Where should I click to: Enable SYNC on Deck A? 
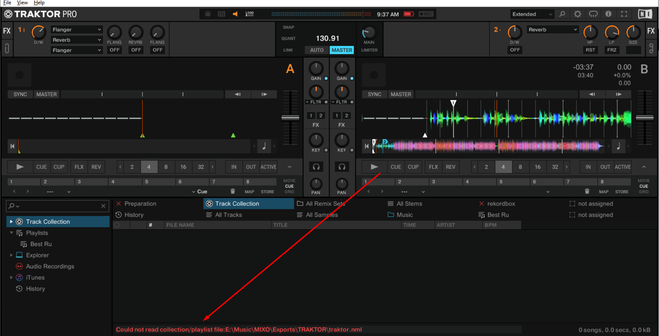tap(20, 94)
